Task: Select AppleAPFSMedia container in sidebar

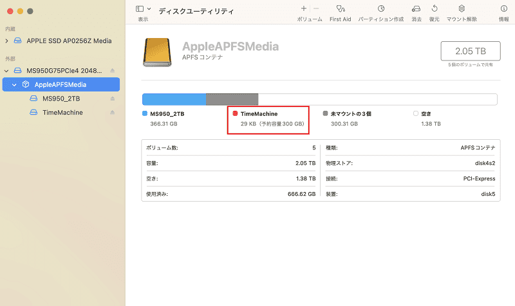Action: 61,84
